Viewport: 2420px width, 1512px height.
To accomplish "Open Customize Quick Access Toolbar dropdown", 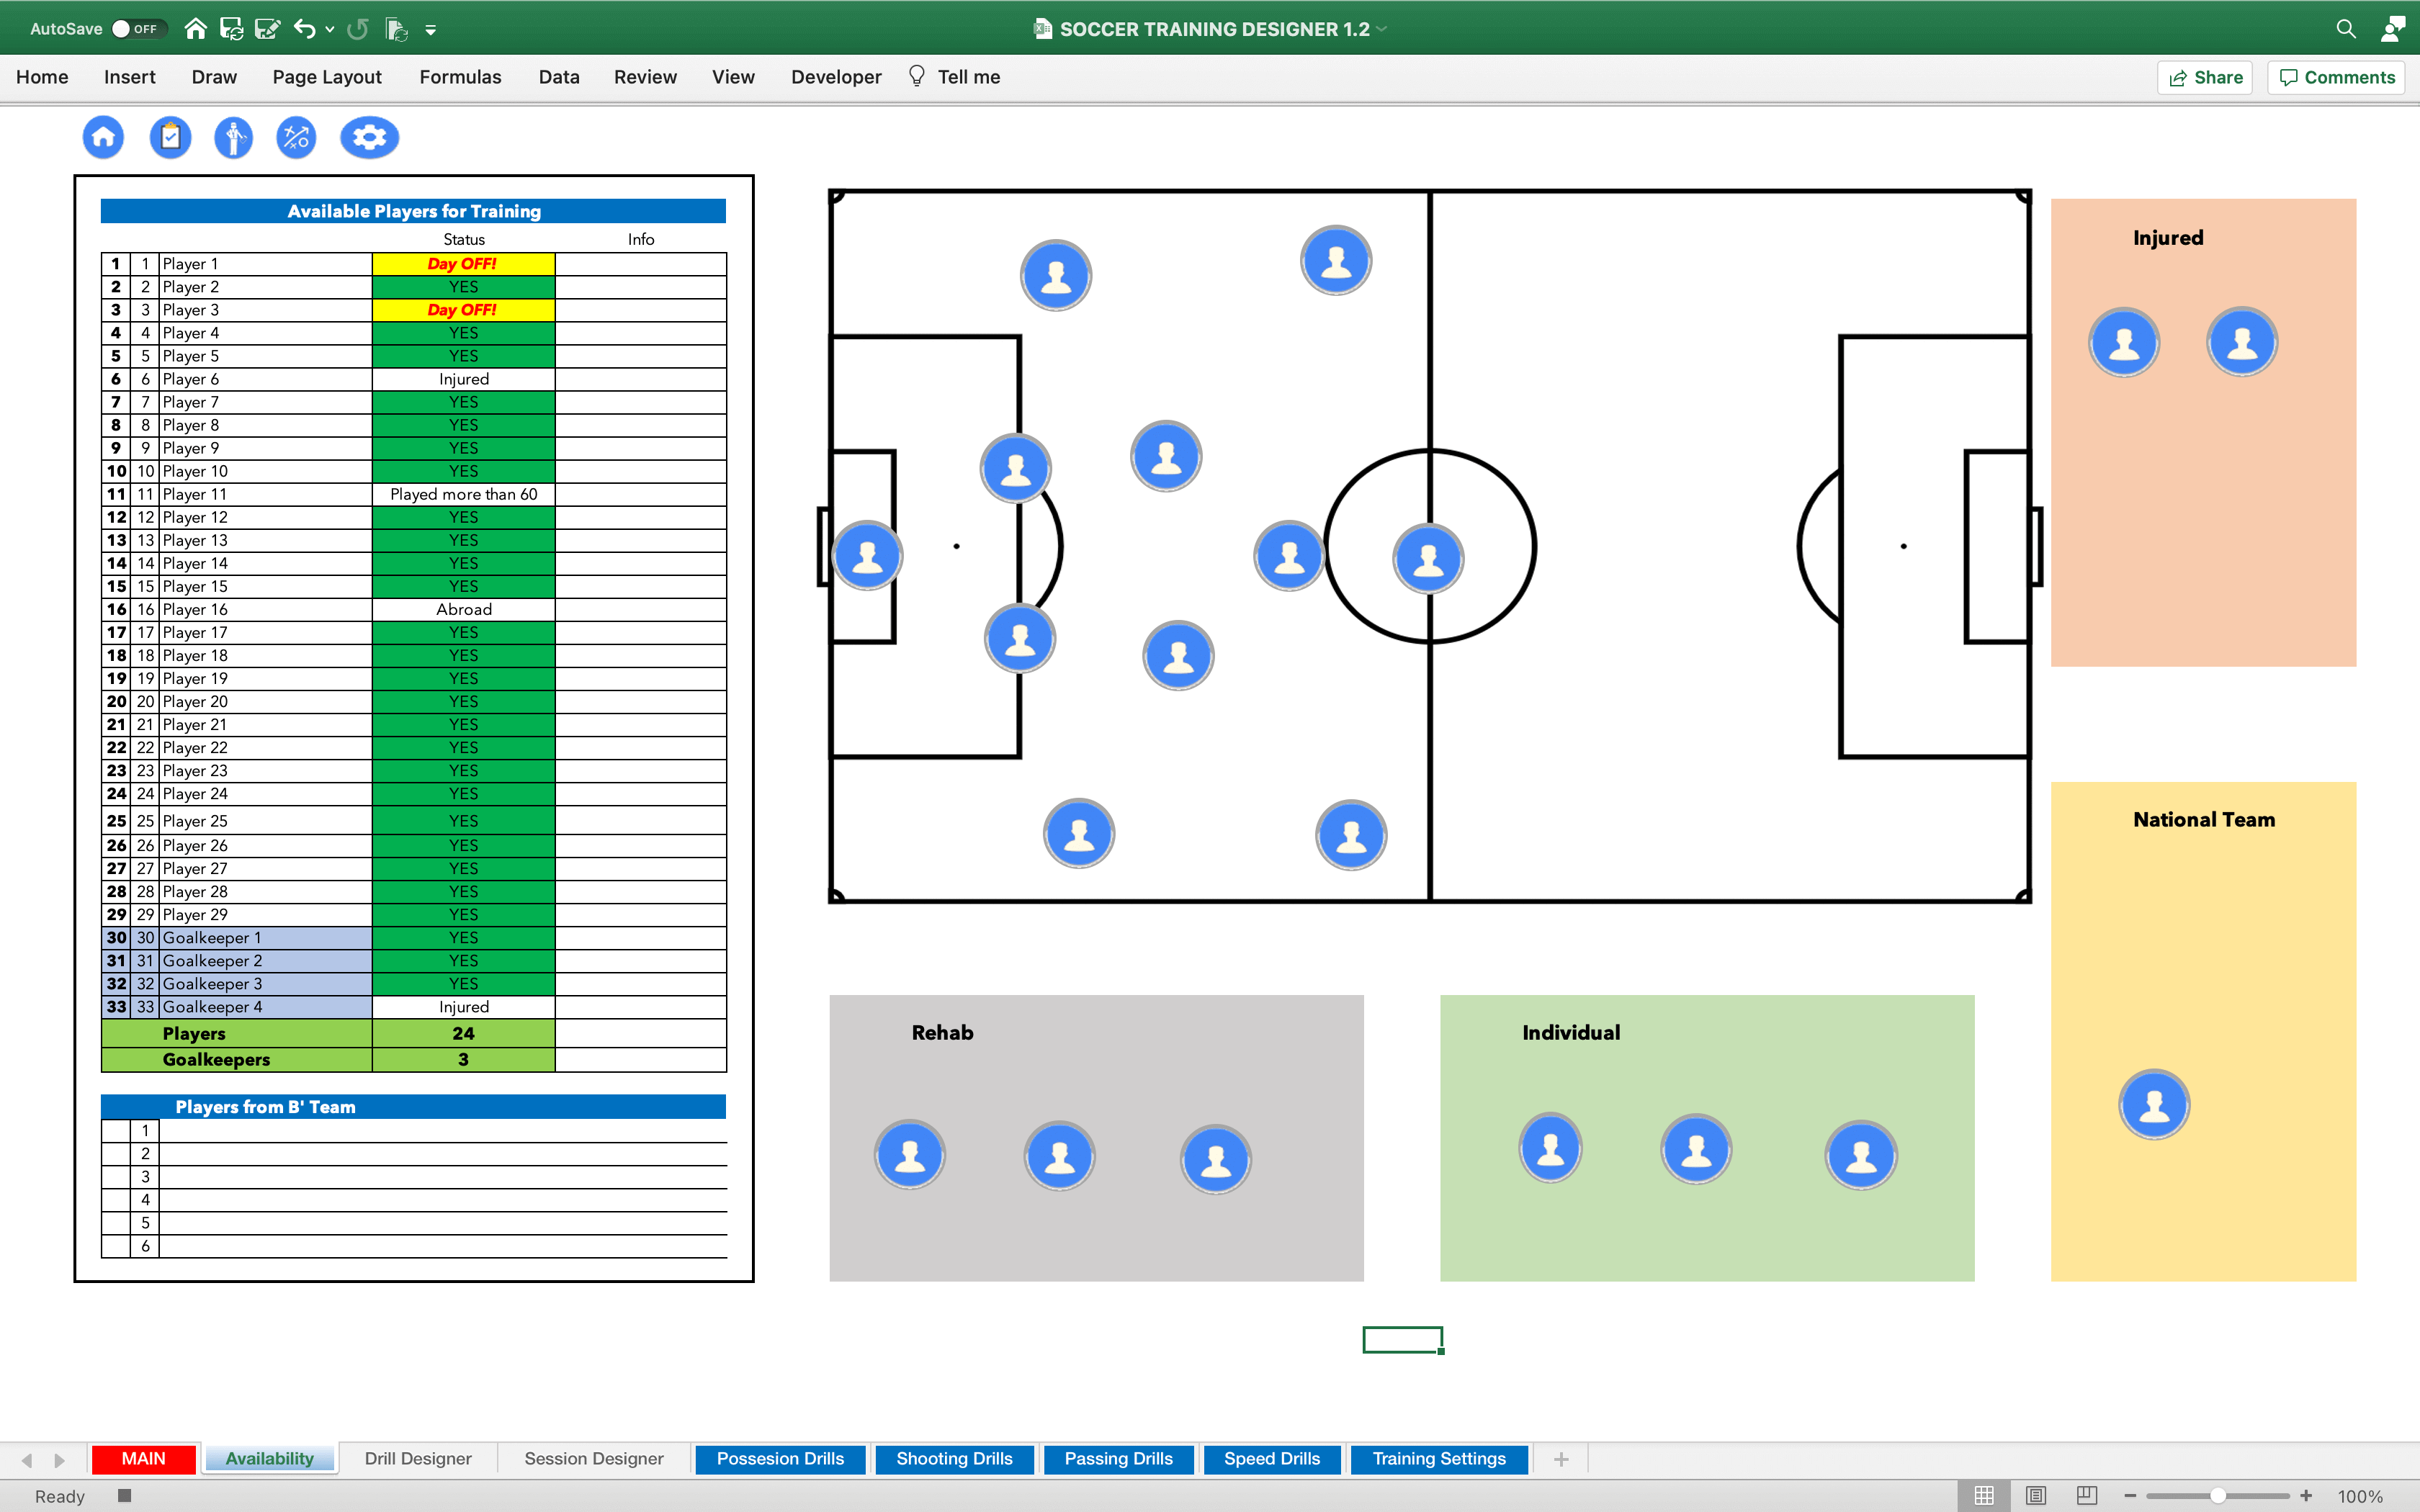I will [x=431, y=30].
